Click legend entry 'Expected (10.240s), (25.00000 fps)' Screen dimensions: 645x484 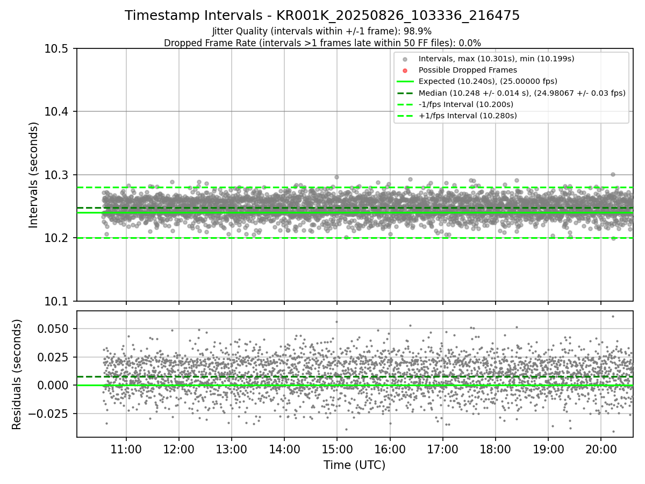coord(488,81)
